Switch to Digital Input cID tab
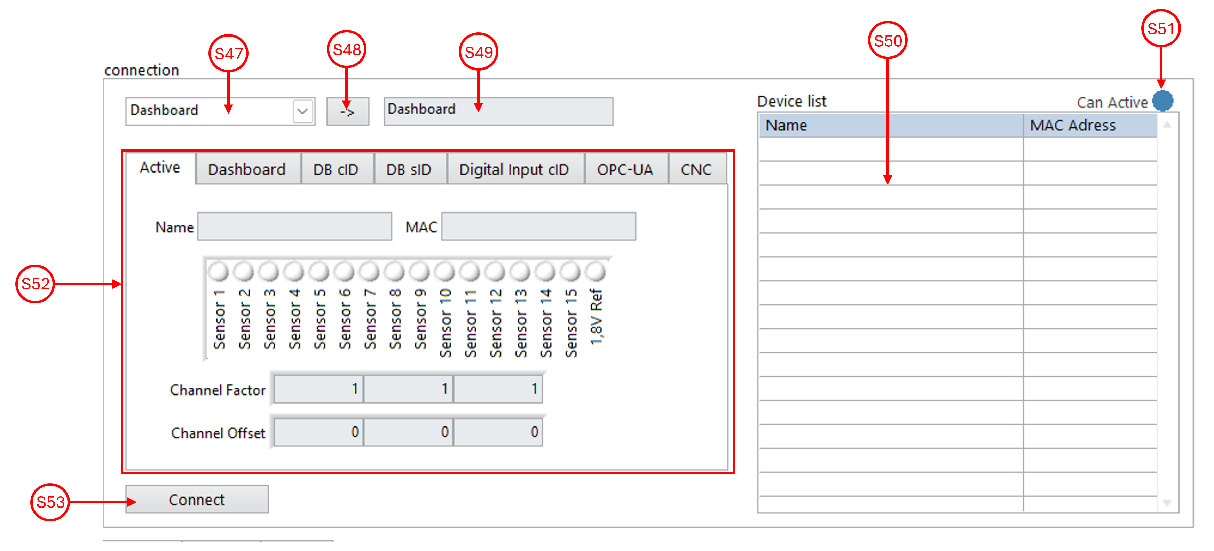The height and width of the screenshot is (551, 1214). [514, 169]
